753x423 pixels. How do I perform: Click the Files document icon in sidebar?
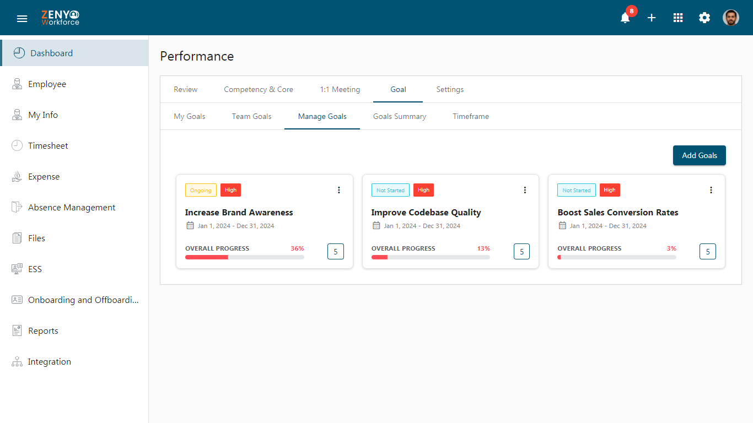coord(18,238)
